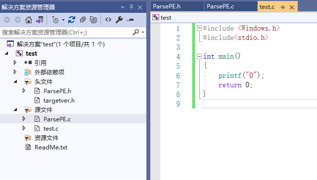This screenshot has height=180, width=317.
Task: Collapse all items in Solution Explorer
Action: coord(83,20)
